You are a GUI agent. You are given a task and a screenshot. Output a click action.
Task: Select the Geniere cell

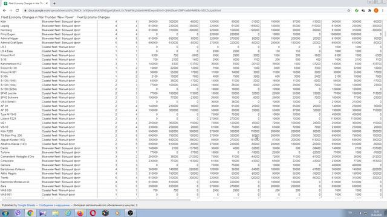point(21,165)
